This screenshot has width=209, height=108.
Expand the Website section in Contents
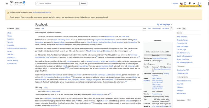click(x=6, y=42)
